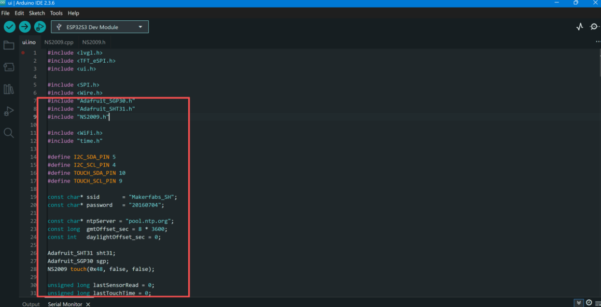Image resolution: width=601 pixels, height=307 pixels.
Task: Open Library Manager in the sidebar
Action: 9,89
